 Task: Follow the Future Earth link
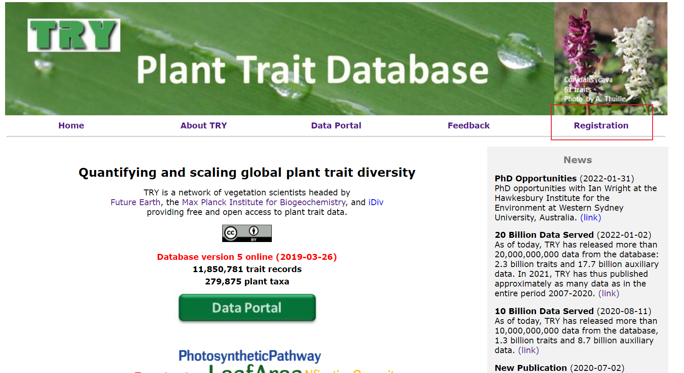coord(136,202)
